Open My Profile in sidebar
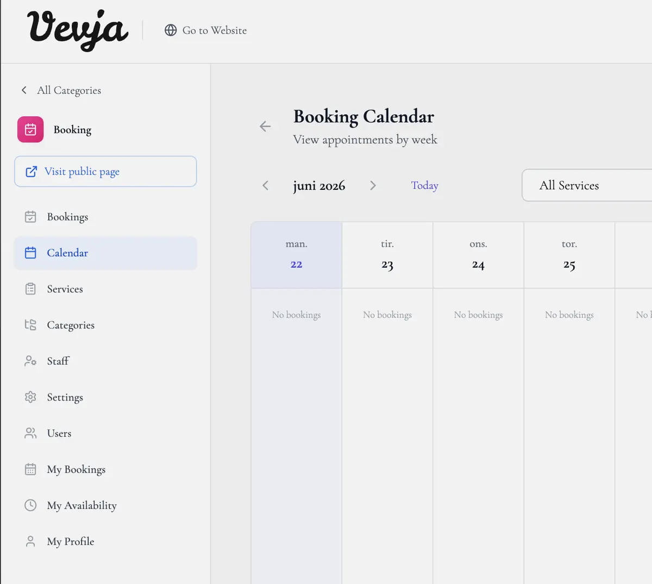Viewport: 652px width, 584px height. pos(105,542)
